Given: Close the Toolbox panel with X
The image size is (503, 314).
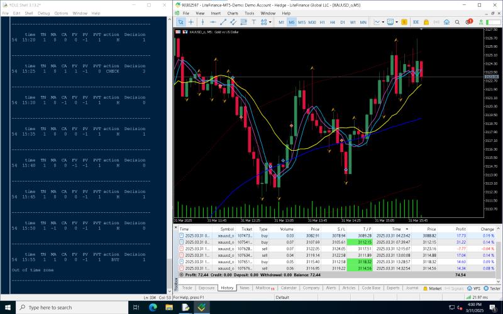Looking at the screenshot, I should pos(176,227).
